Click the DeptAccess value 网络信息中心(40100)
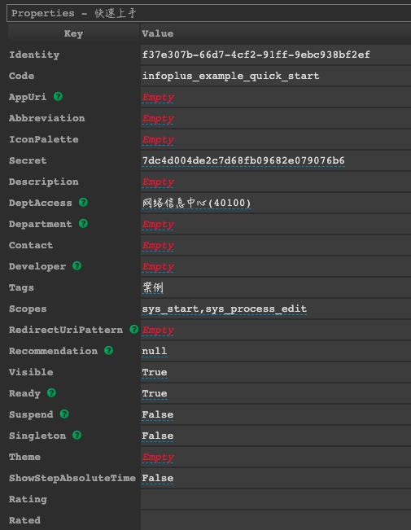The height and width of the screenshot is (530, 411). point(196,203)
